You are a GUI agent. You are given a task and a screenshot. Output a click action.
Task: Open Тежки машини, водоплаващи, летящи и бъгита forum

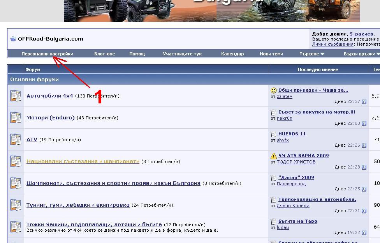point(94,225)
